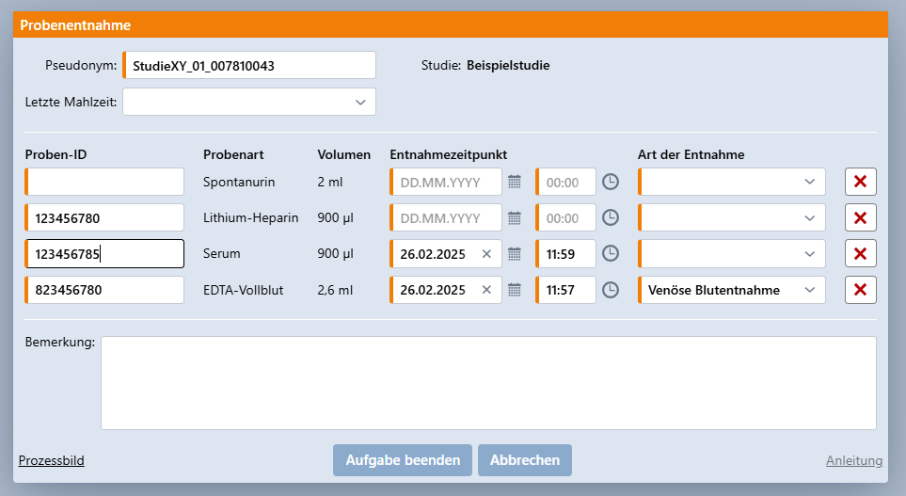Screen dimensions: 906x496
Task: Open calendar picker for Lithium-Heparin row
Action: point(515,217)
